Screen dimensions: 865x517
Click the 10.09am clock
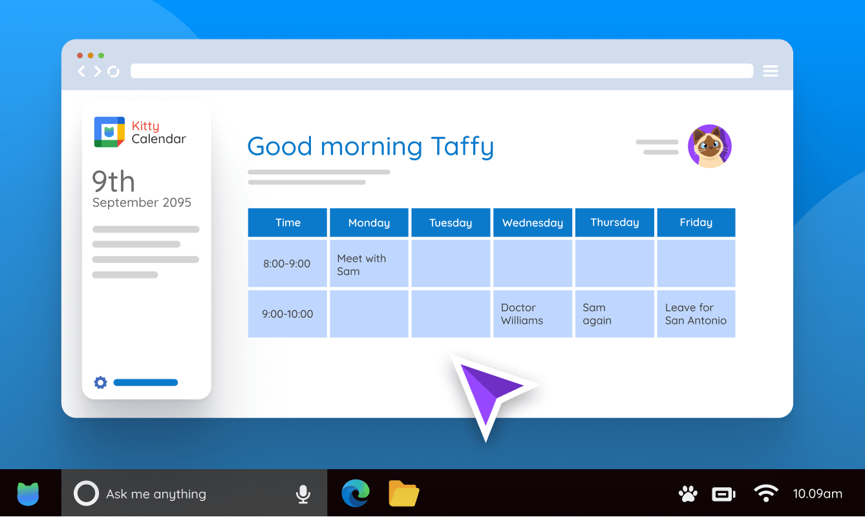click(818, 494)
